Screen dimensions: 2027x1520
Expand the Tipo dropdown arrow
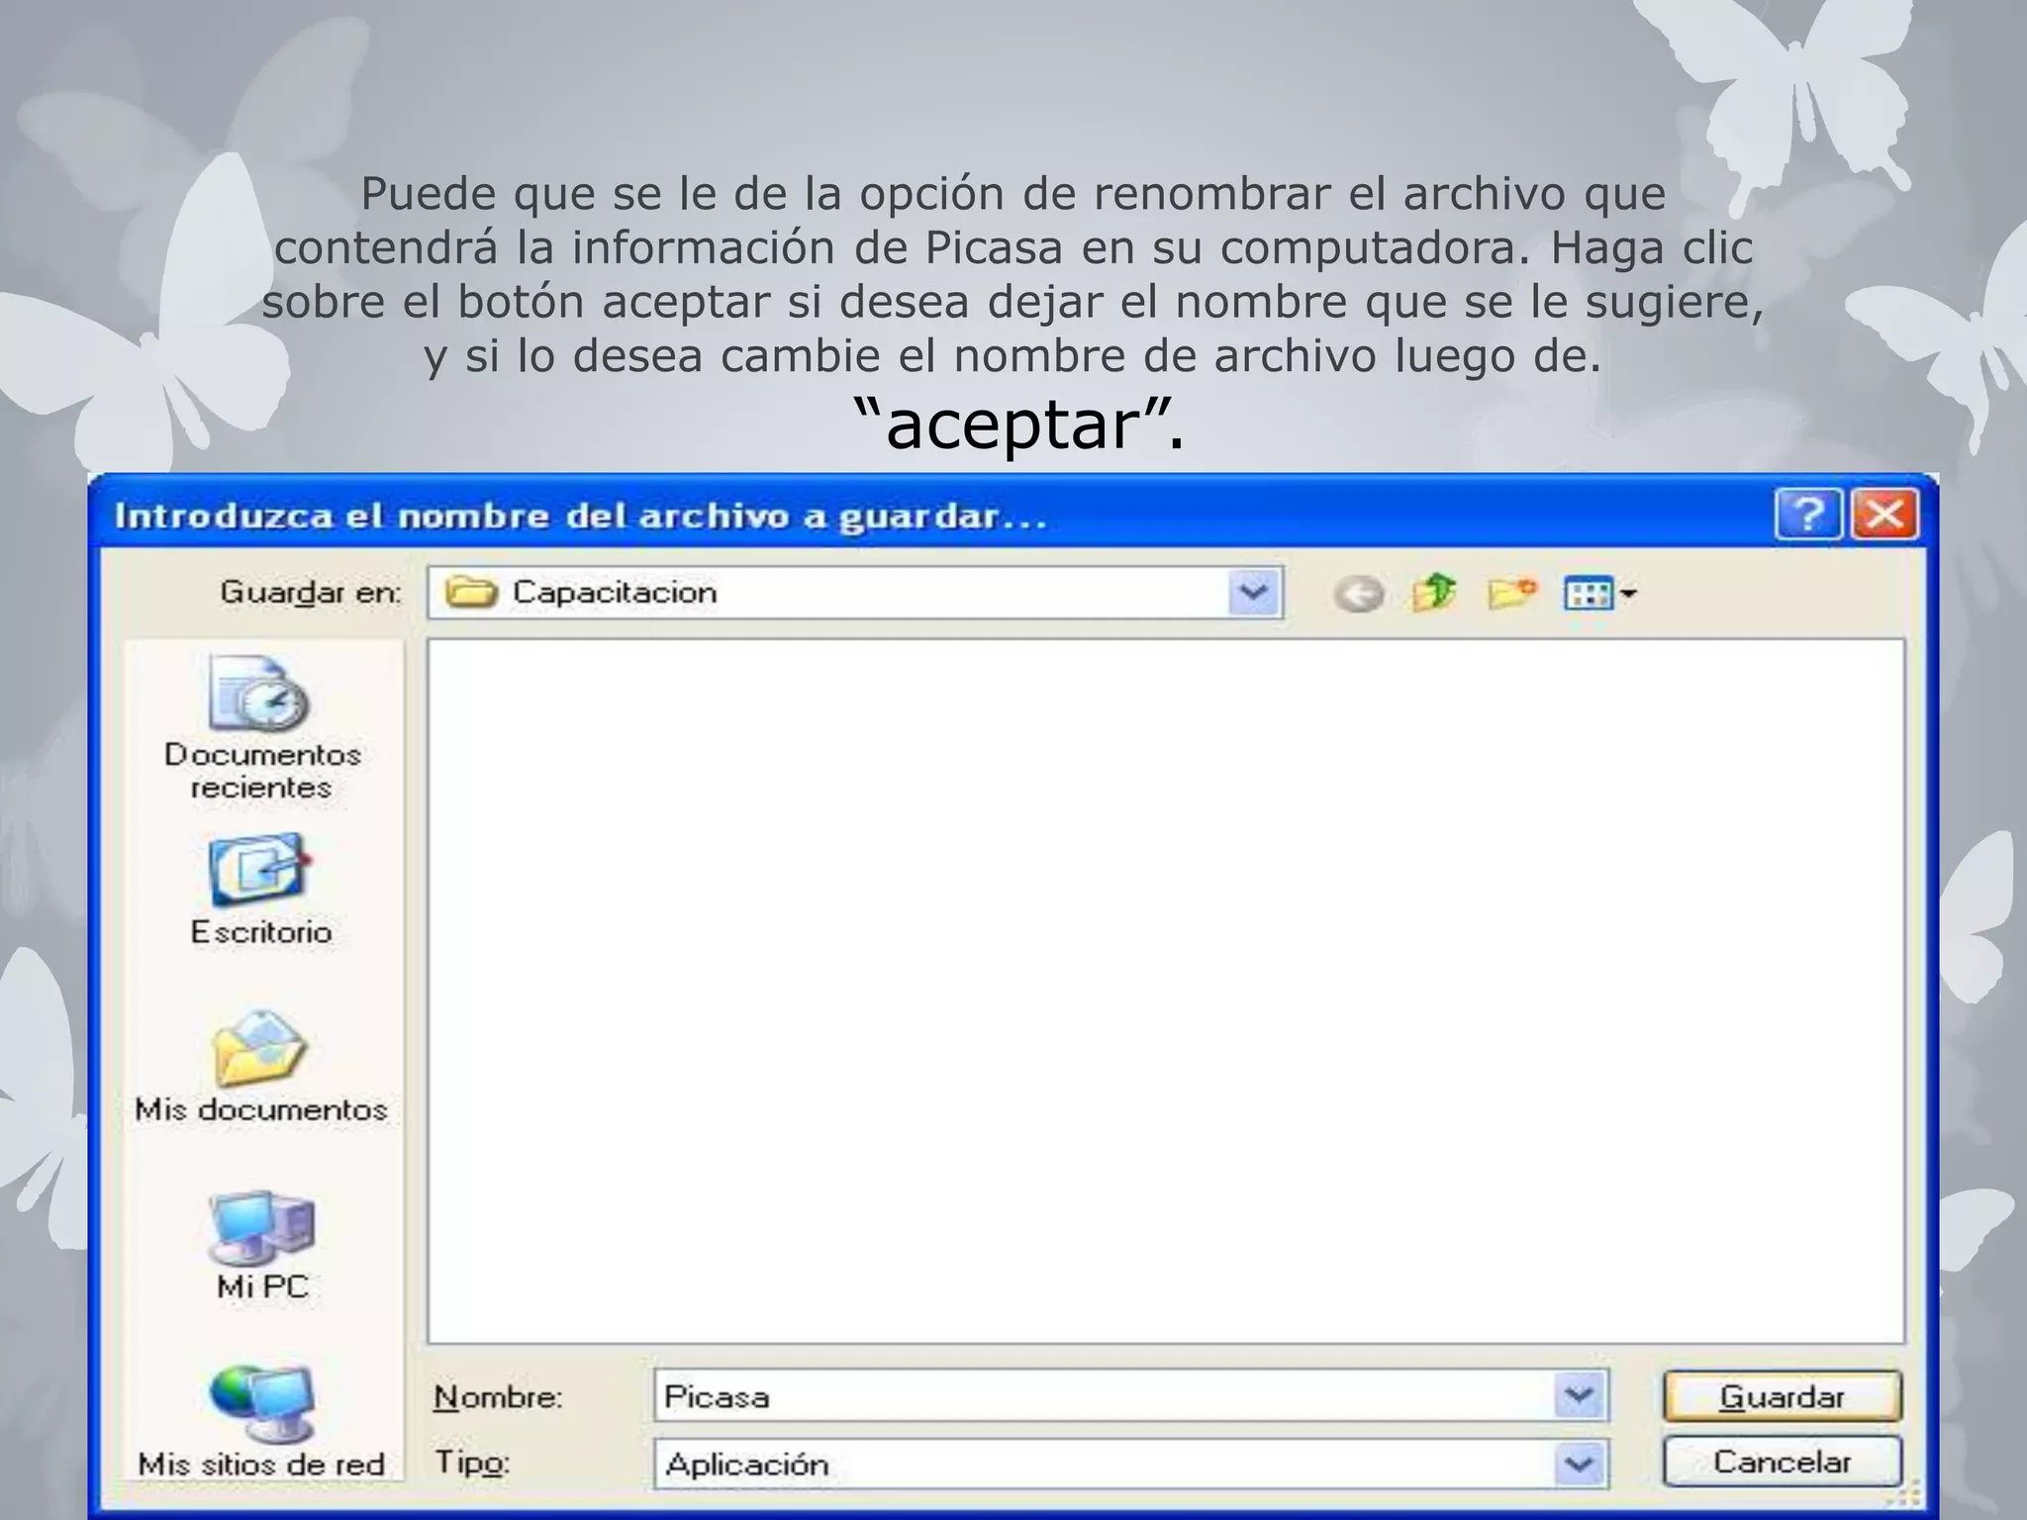click(1579, 1464)
